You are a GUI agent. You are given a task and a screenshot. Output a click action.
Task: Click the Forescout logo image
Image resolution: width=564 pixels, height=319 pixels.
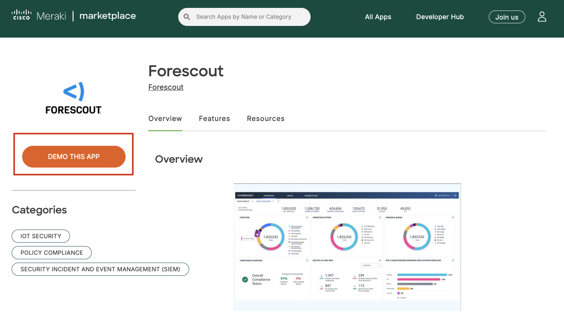[x=73, y=97]
